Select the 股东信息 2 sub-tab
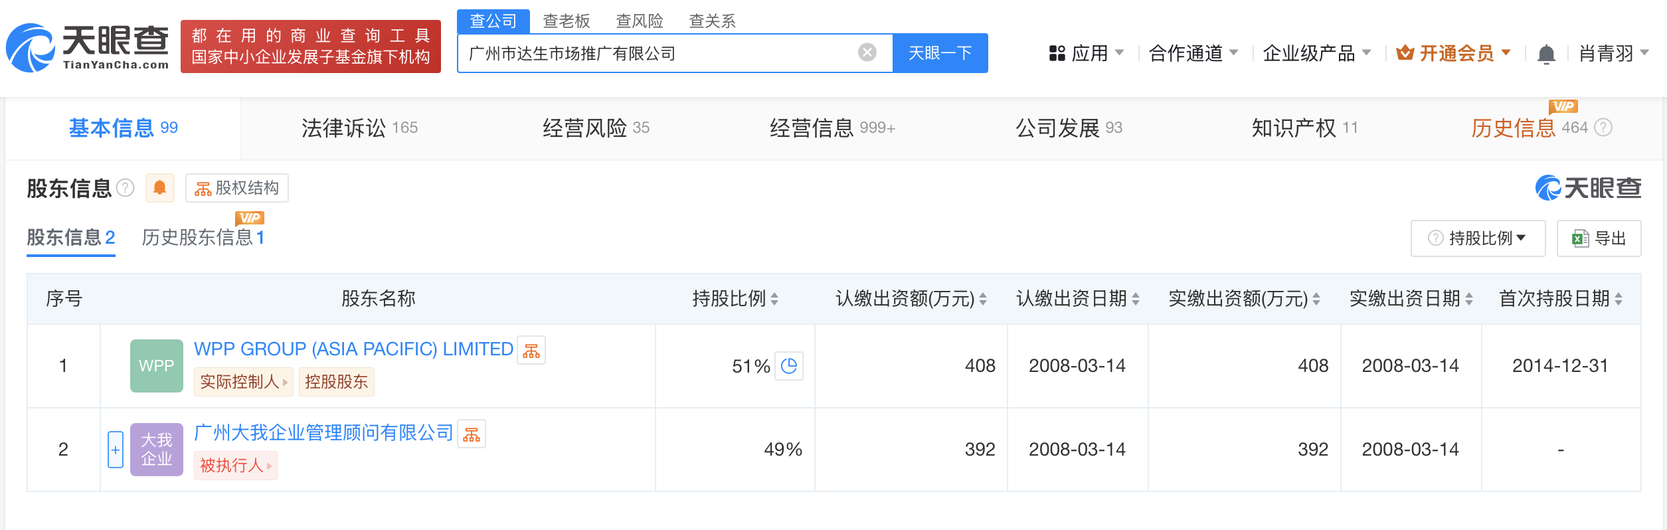 tap(71, 238)
